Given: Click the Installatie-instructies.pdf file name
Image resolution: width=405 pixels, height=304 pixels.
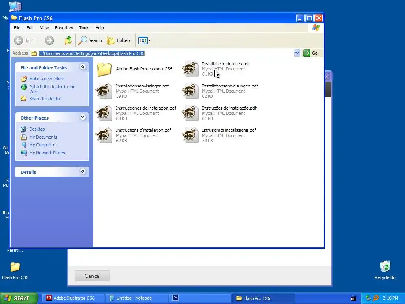Looking at the screenshot, I should pos(226,64).
